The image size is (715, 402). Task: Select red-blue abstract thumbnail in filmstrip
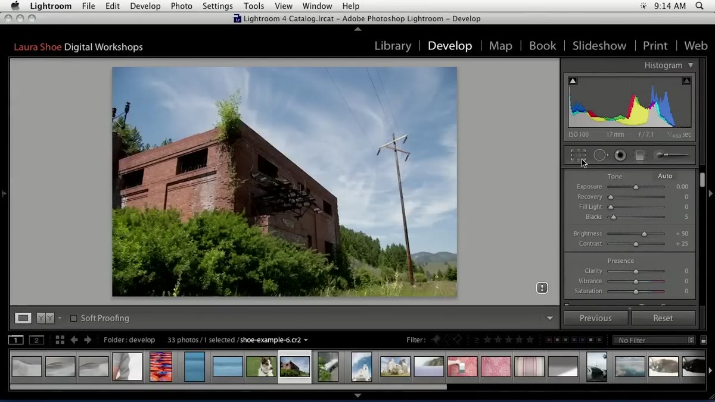tap(161, 366)
